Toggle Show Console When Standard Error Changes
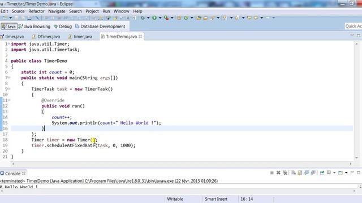The image size is (362, 203). [313, 173]
